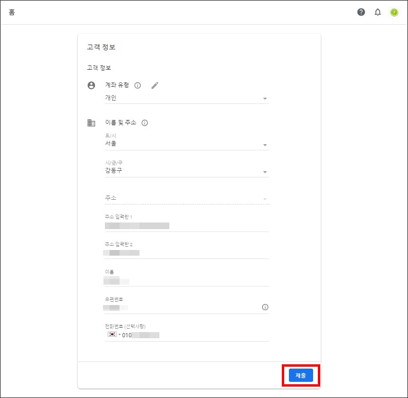This screenshot has height=398, width=408.
Task: Click the pencil icon to edit 계좌 유형
Action: pos(155,85)
